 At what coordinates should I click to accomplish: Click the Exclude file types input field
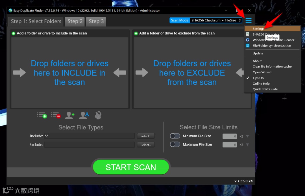click(x=89, y=144)
